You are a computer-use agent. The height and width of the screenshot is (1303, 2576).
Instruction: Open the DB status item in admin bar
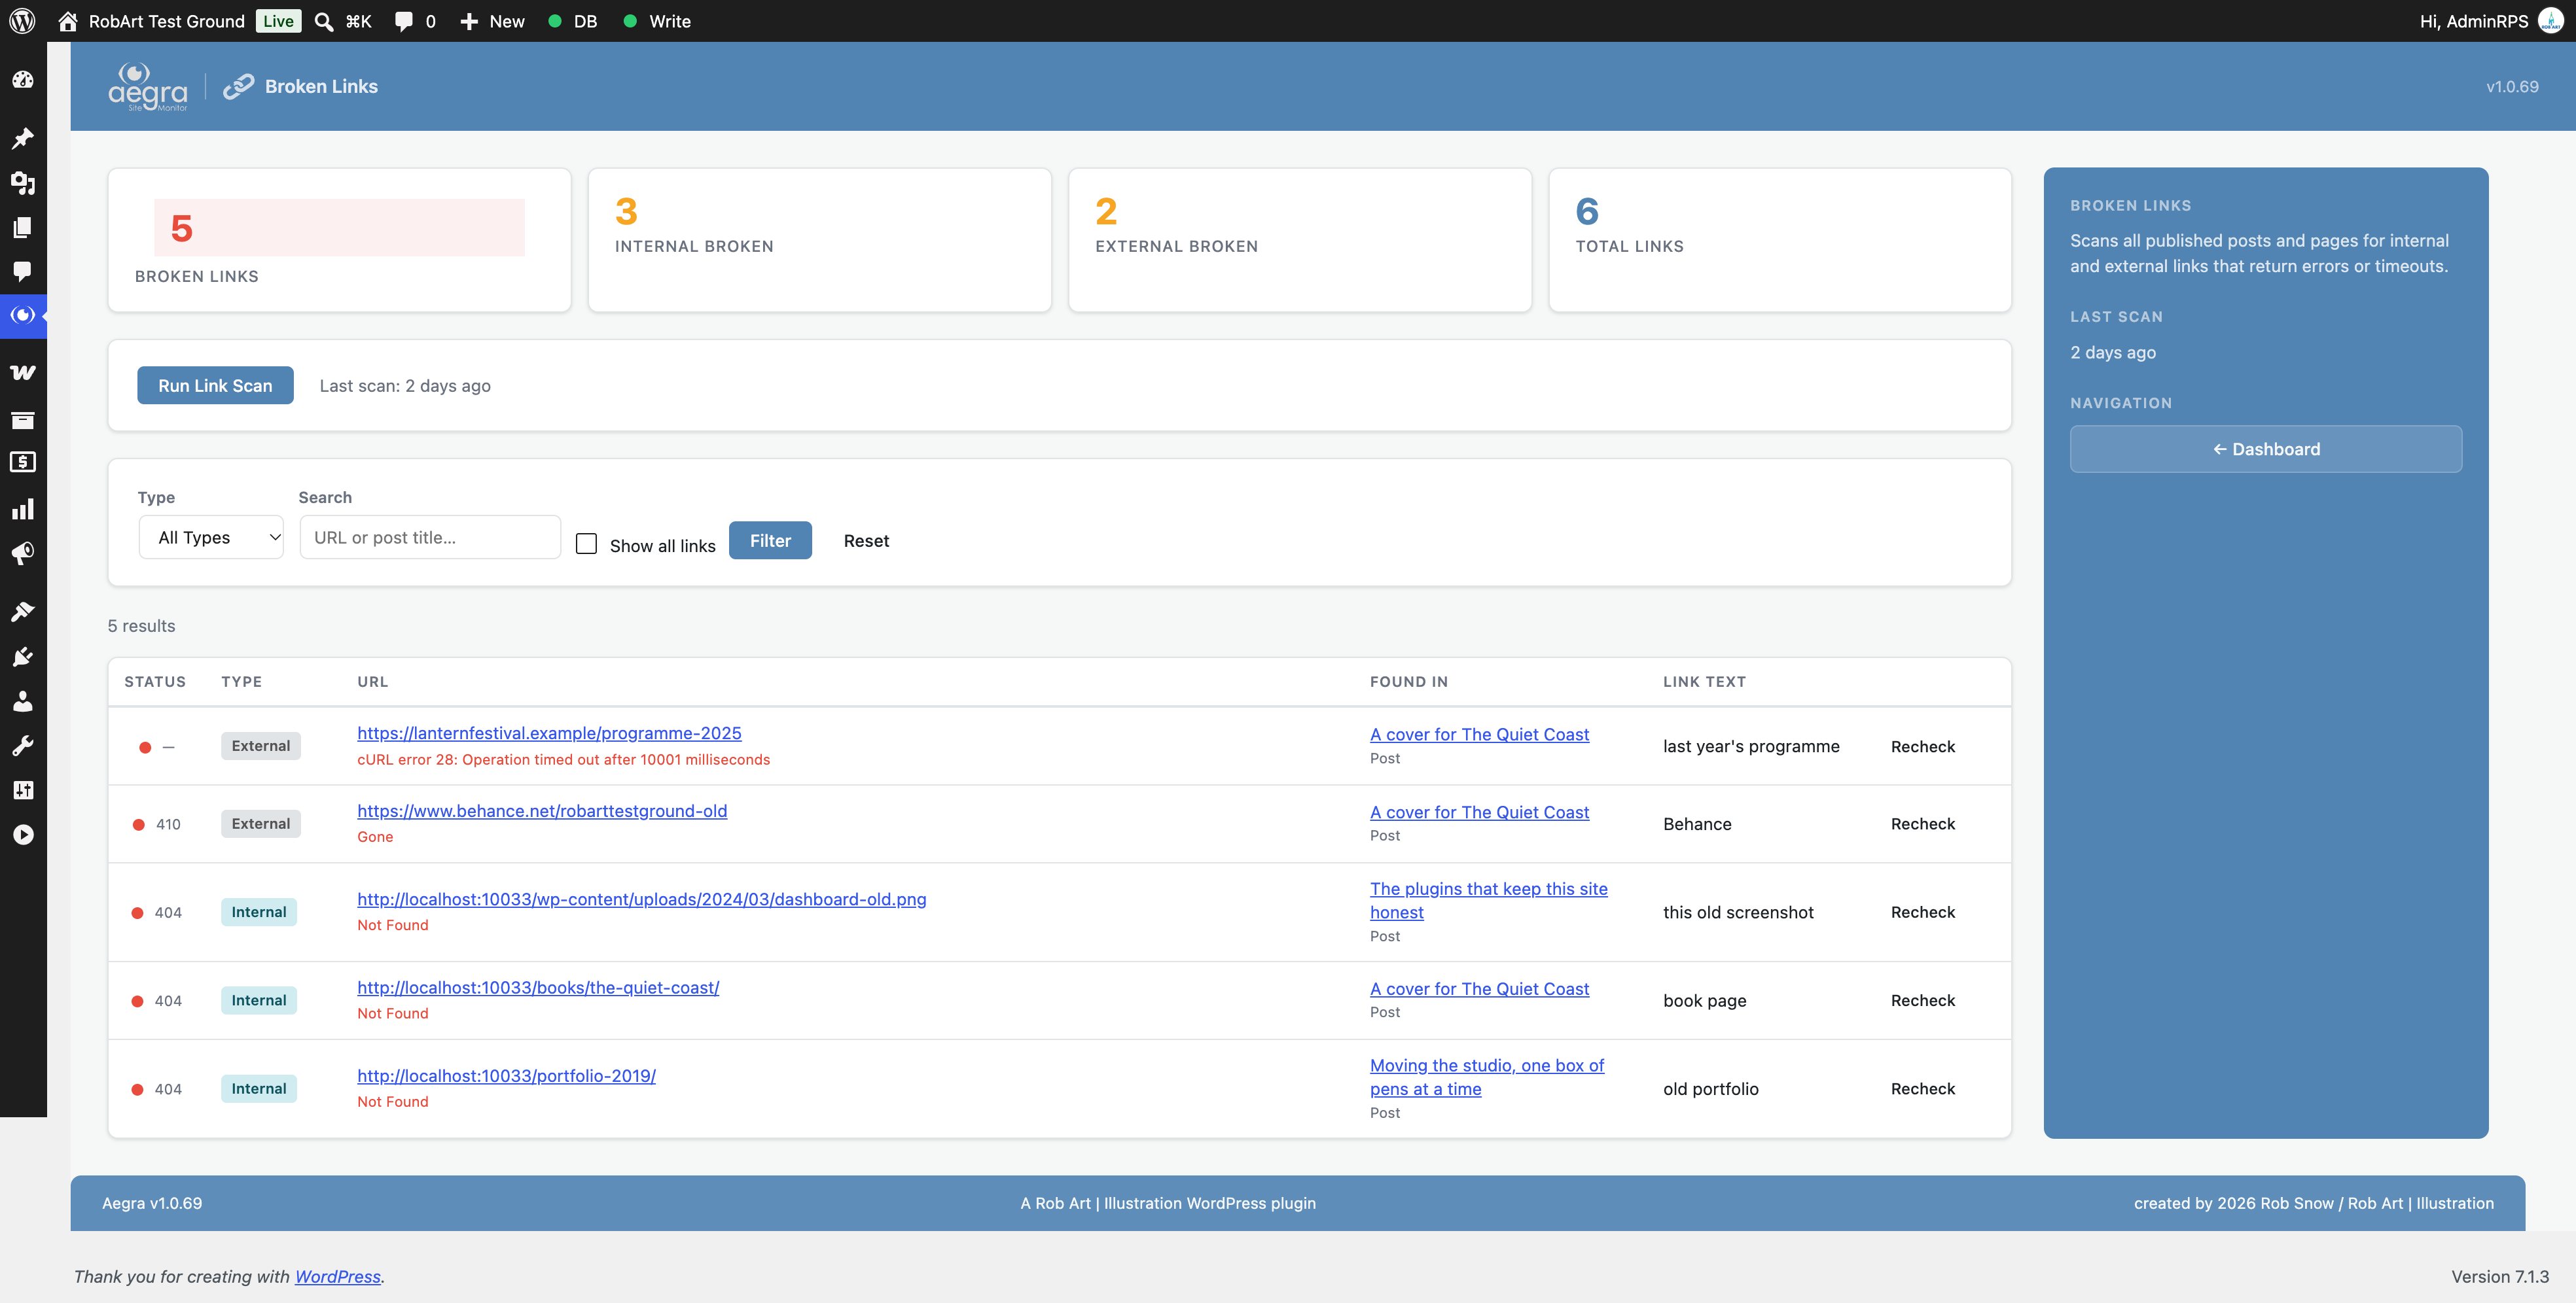(x=574, y=21)
